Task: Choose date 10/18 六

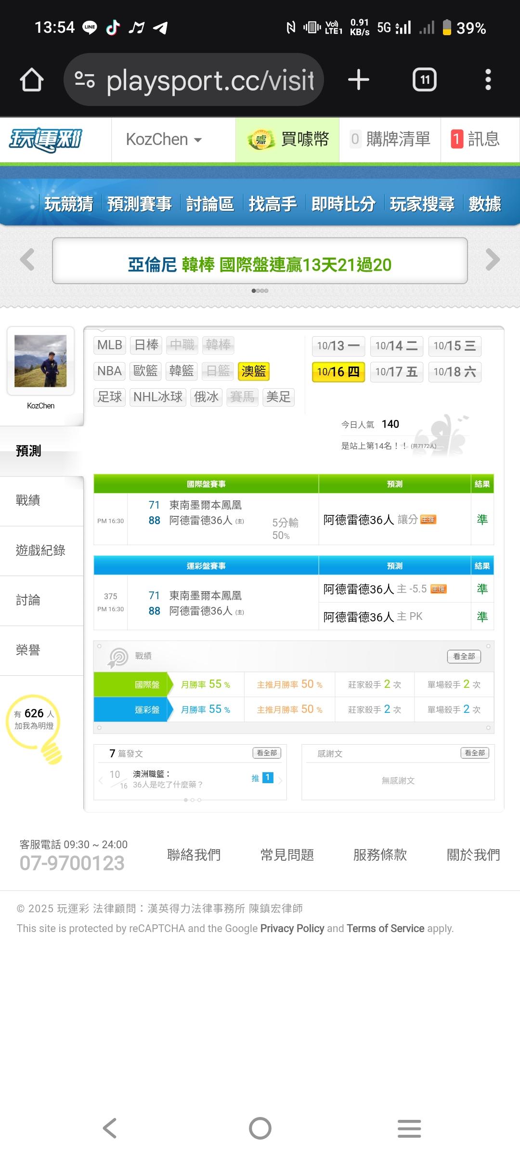Action: (455, 372)
